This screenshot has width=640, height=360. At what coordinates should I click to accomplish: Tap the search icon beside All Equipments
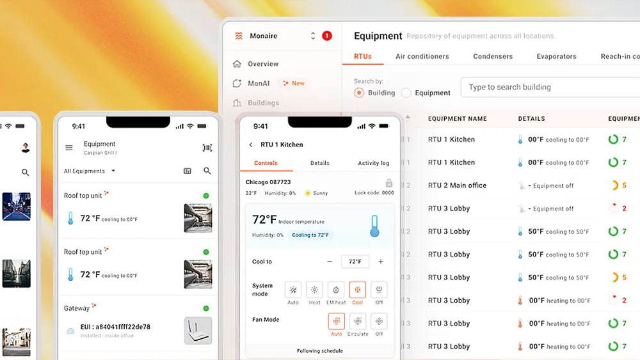click(x=207, y=171)
